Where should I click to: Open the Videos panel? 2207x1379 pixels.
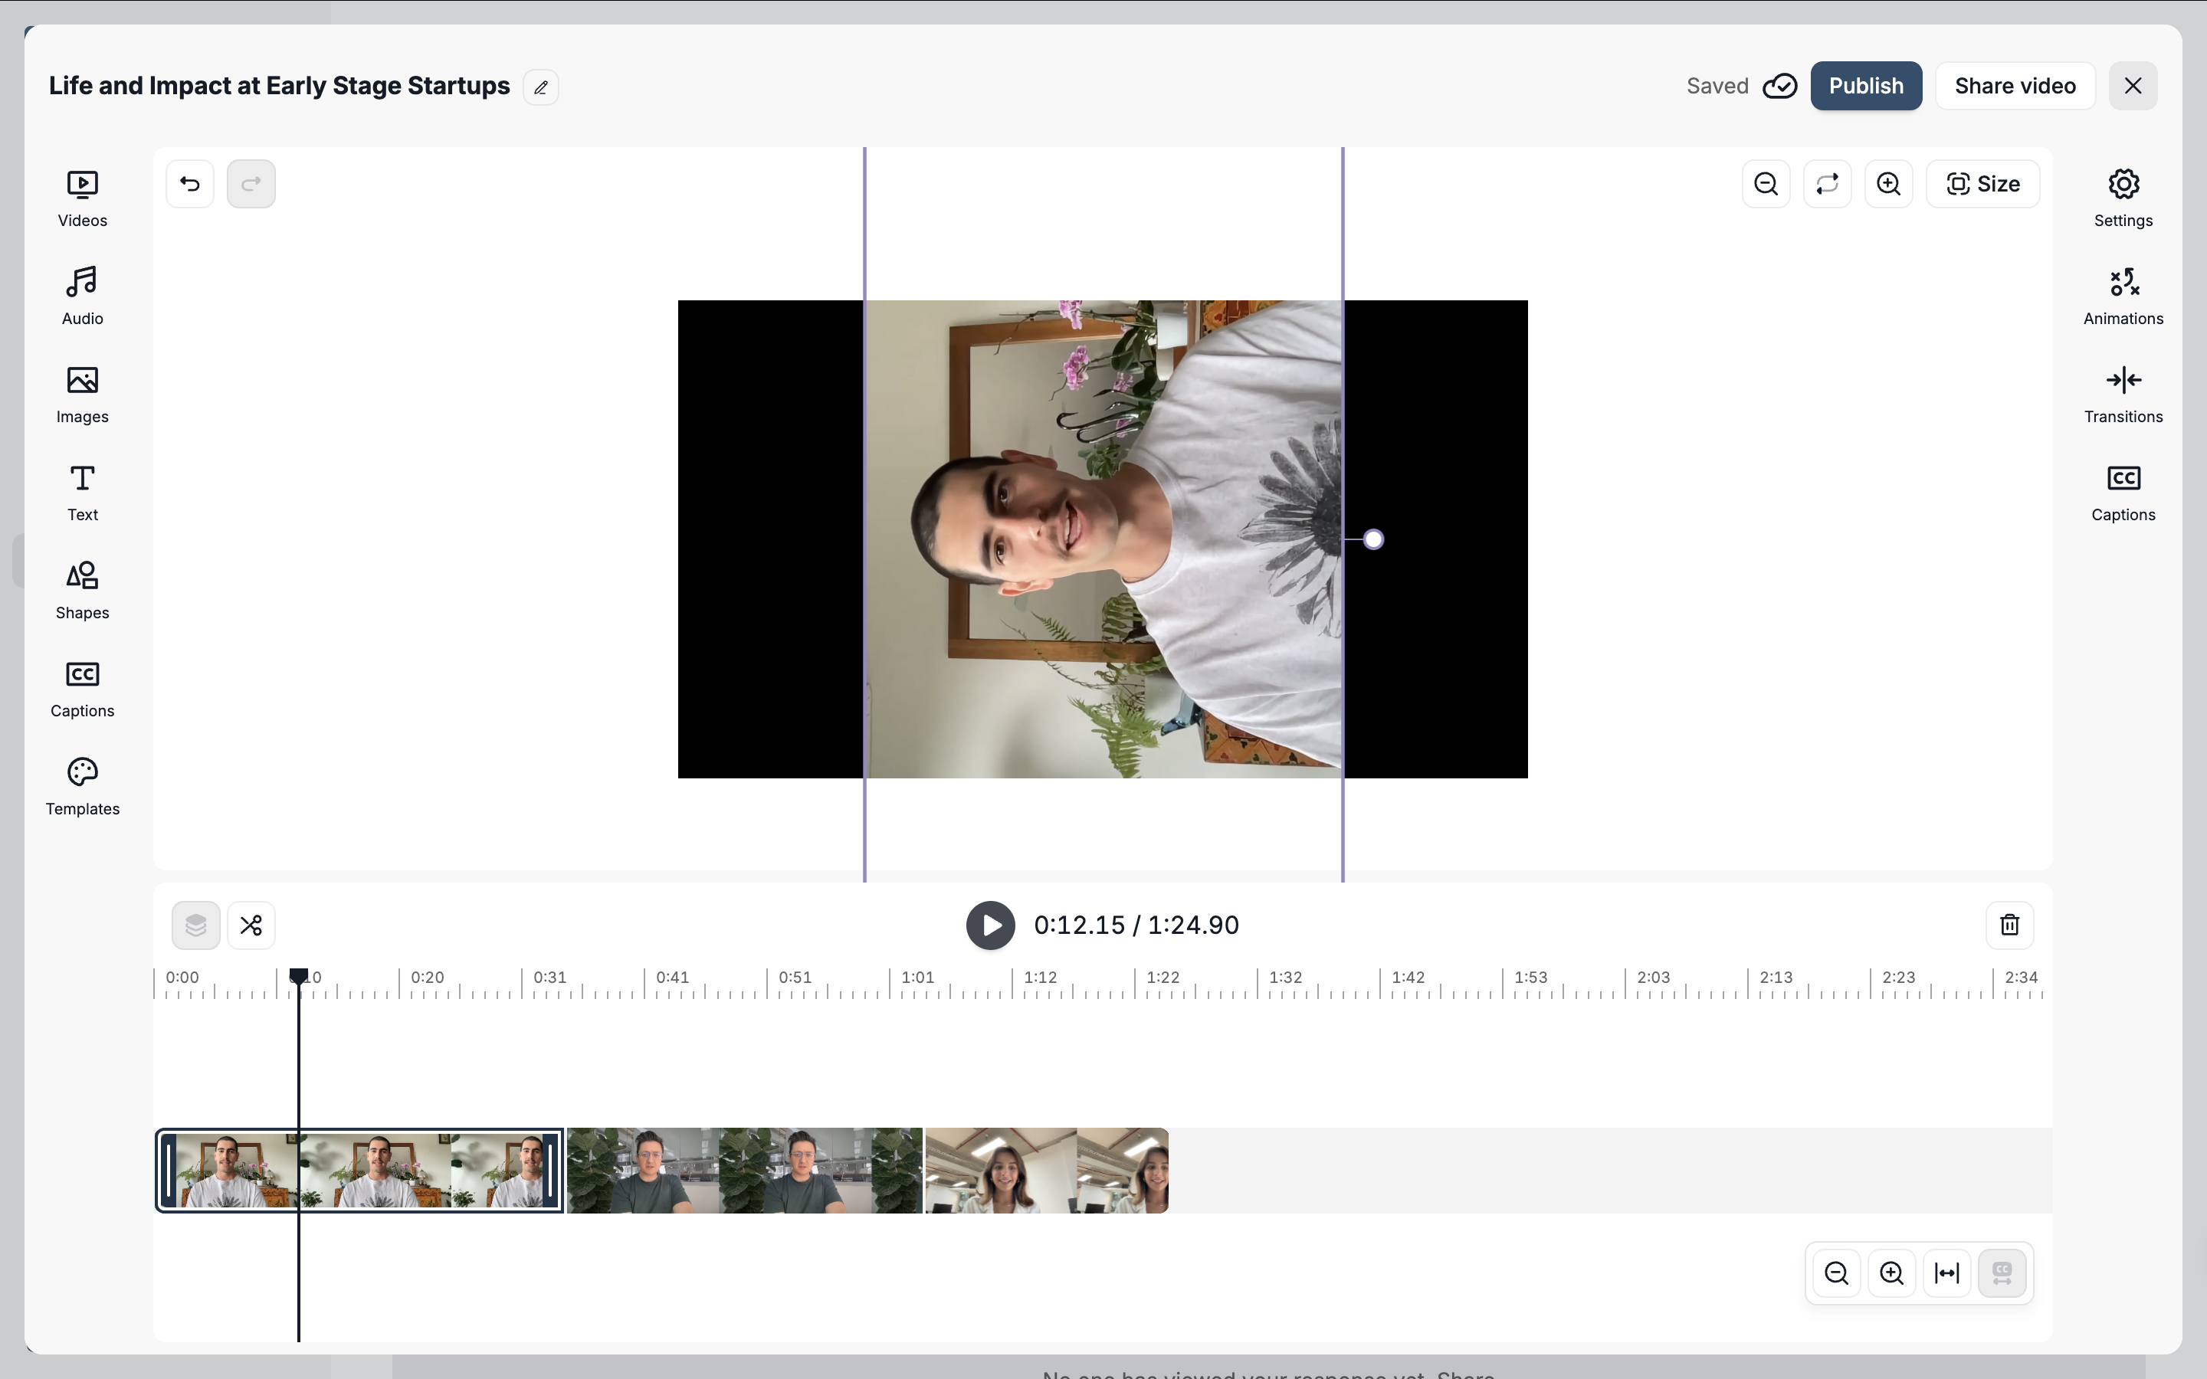(82, 198)
